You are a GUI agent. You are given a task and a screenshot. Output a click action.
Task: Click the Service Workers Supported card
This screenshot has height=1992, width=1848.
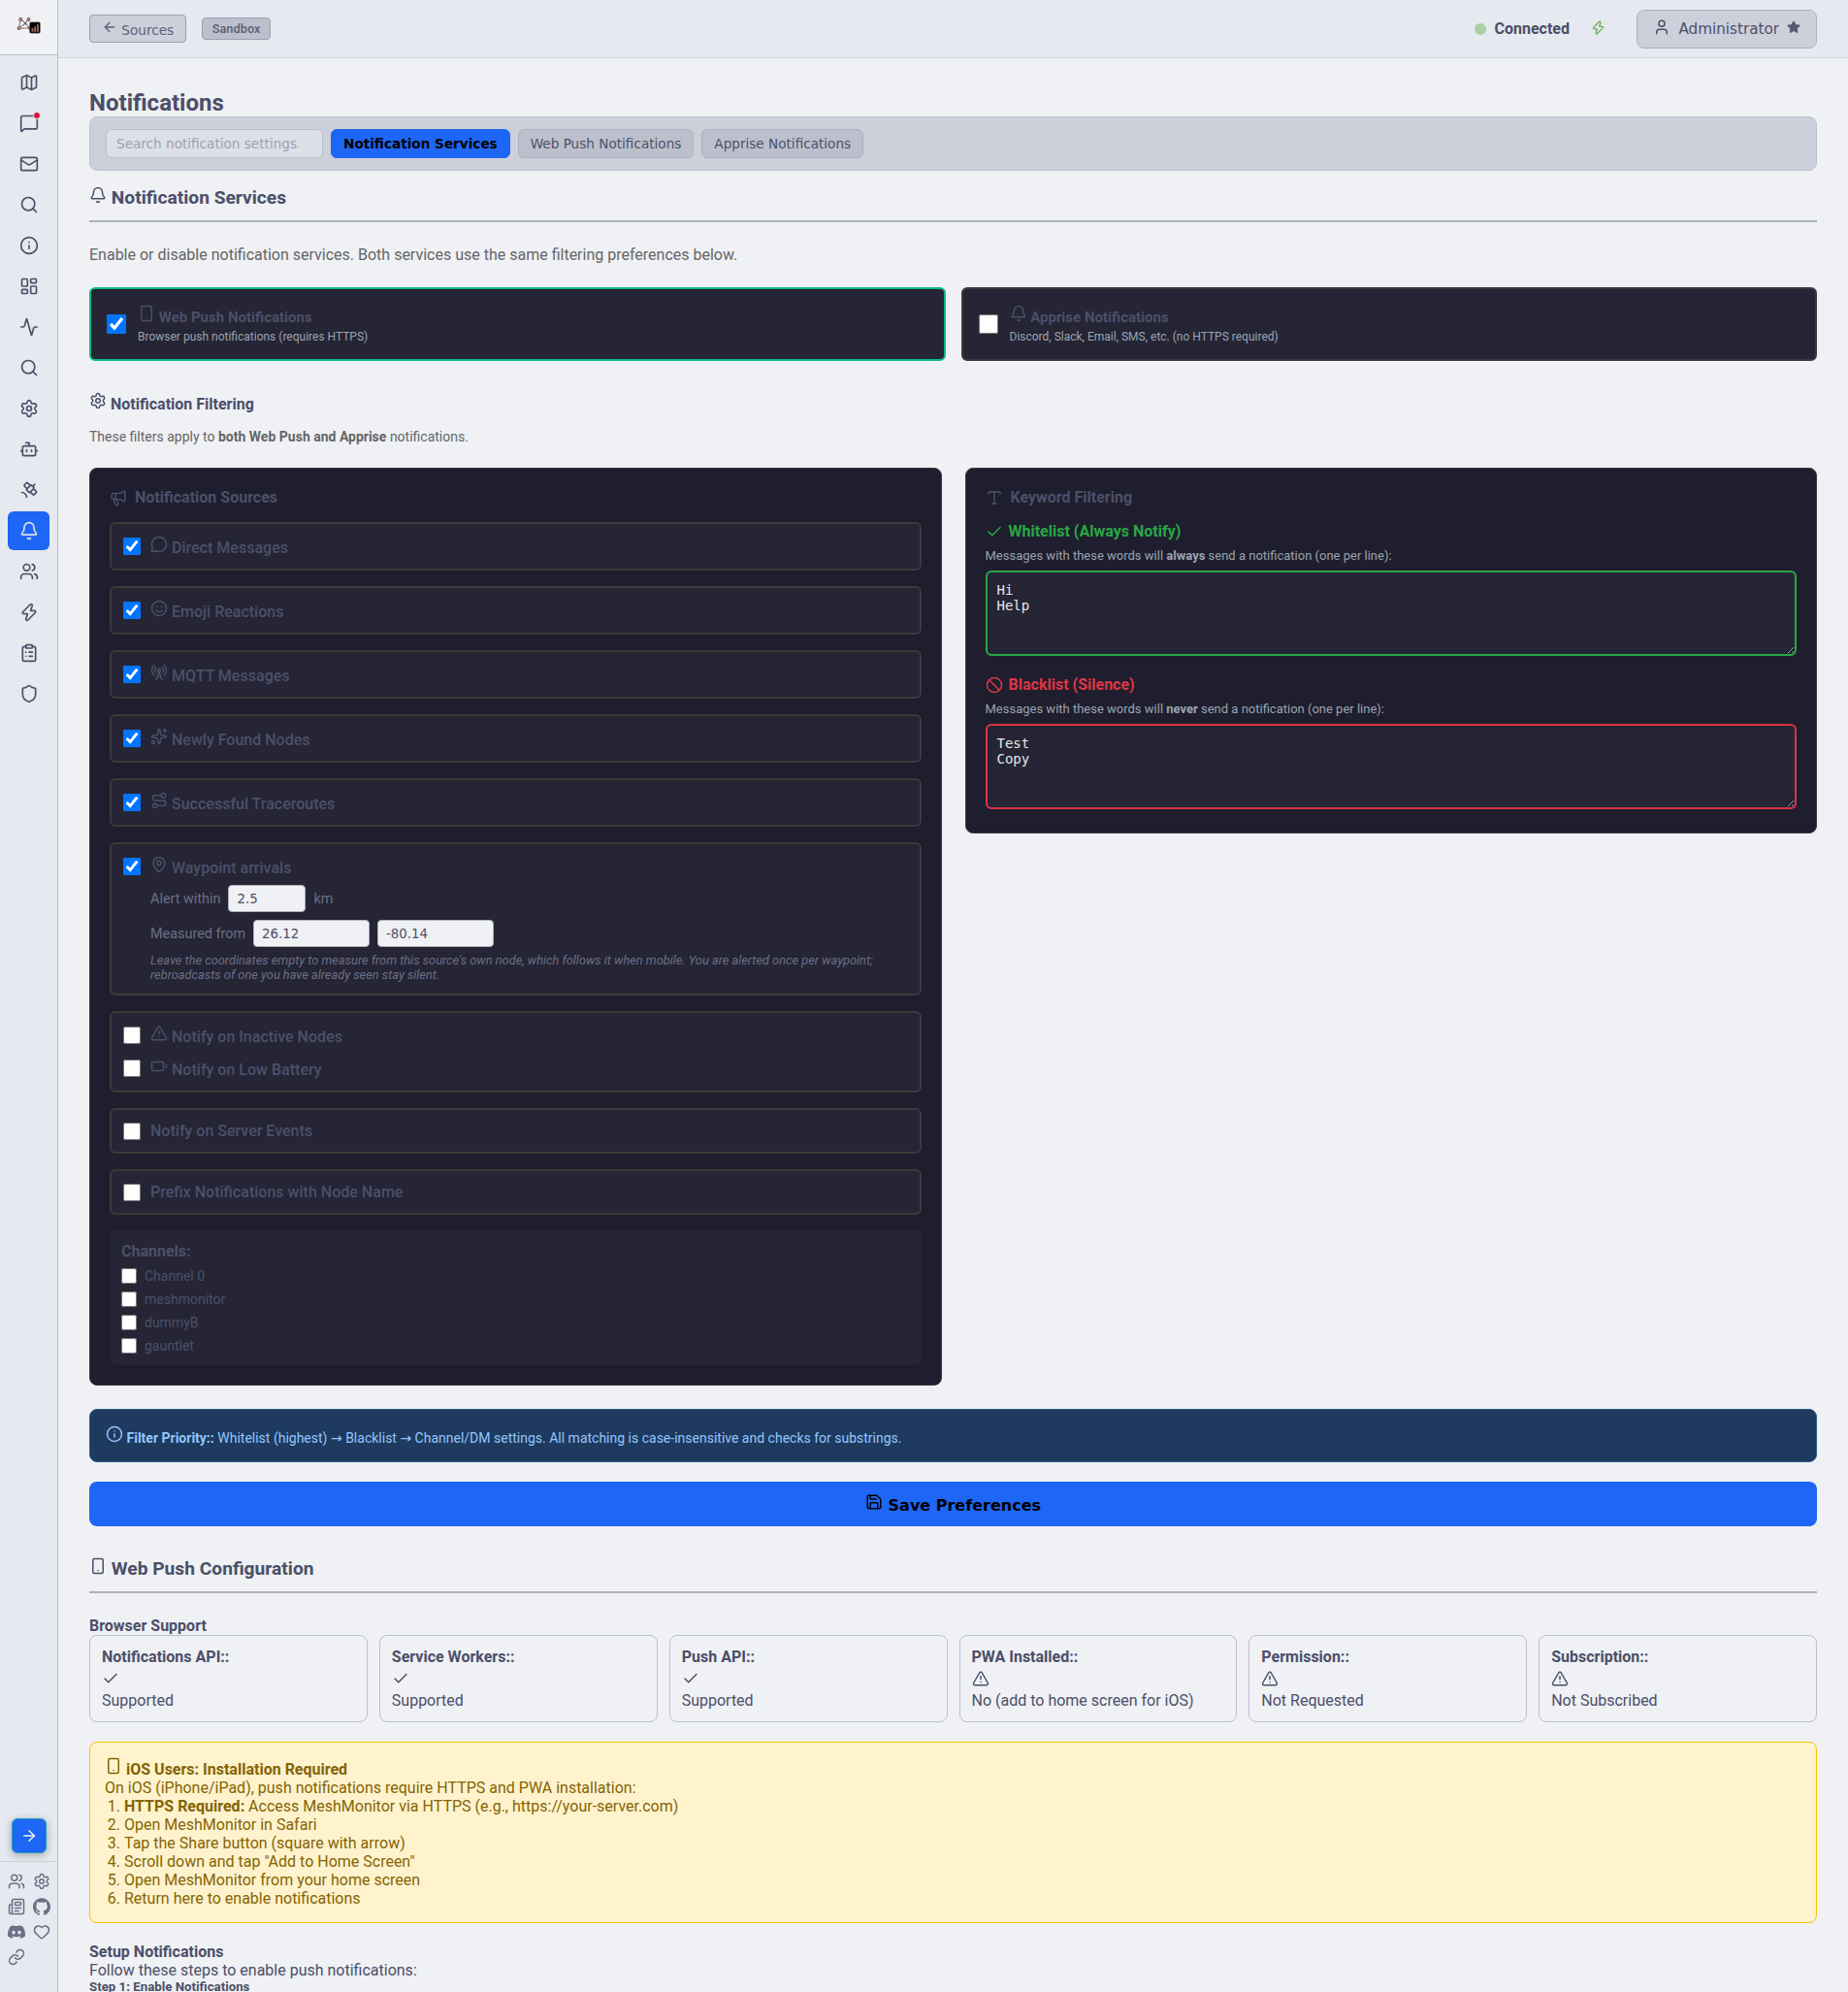pos(518,1678)
